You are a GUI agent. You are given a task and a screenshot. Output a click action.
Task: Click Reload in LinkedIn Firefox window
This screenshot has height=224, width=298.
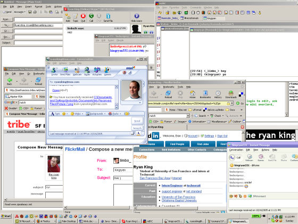168,94
